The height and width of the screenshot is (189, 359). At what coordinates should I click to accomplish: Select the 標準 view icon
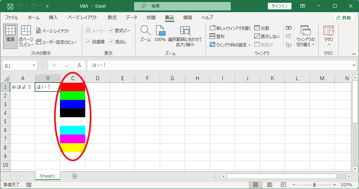coord(10,36)
